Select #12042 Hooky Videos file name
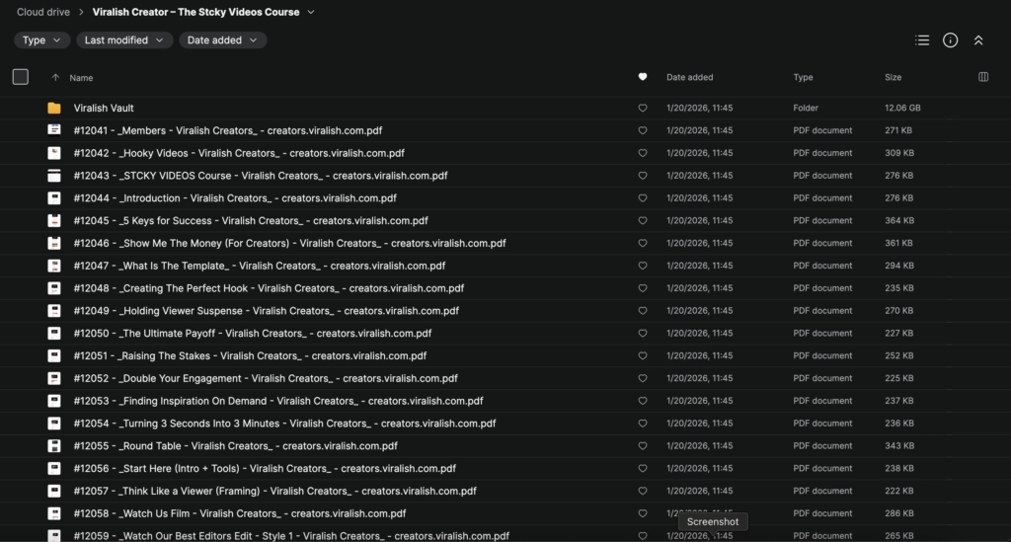Image resolution: width=1011 pixels, height=542 pixels. (239, 153)
